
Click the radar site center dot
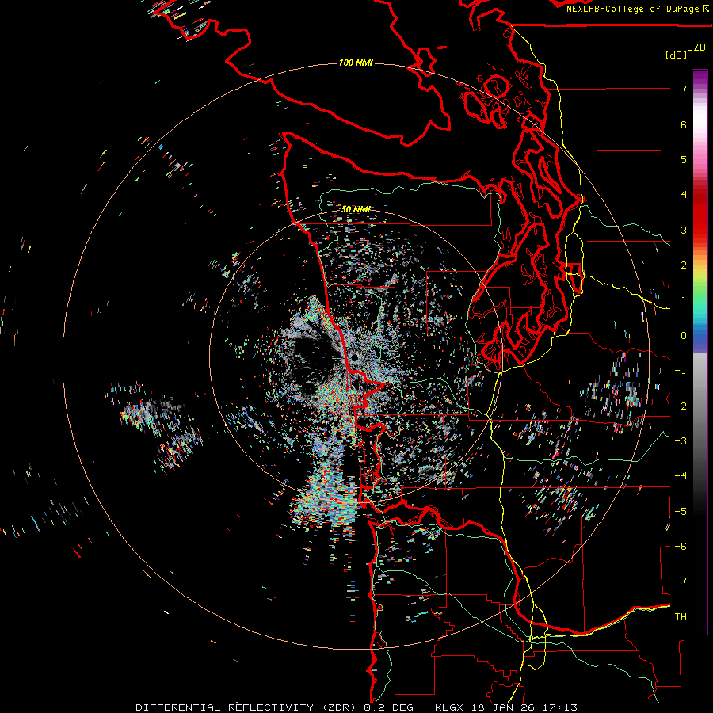pos(354,358)
